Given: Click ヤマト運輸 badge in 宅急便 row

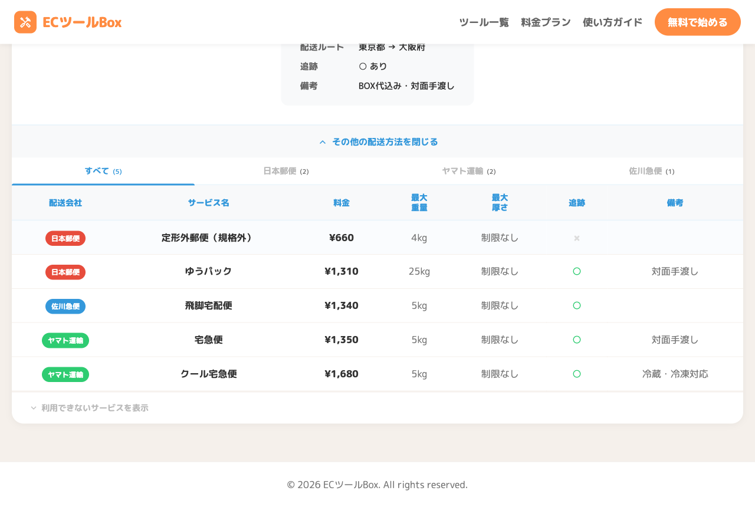Looking at the screenshot, I should (65, 340).
